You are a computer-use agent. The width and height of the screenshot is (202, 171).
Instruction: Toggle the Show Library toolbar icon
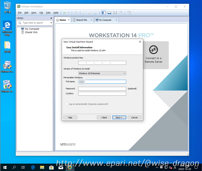[x=104, y=13]
